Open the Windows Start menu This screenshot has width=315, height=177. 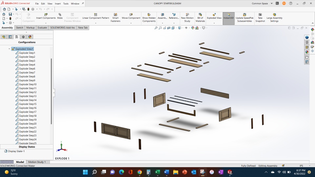pyautogui.click(x=85, y=172)
